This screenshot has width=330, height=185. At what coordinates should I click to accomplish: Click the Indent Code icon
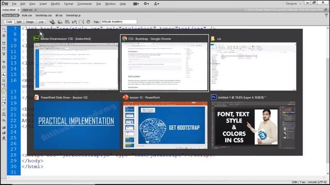click(x=4, y=127)
